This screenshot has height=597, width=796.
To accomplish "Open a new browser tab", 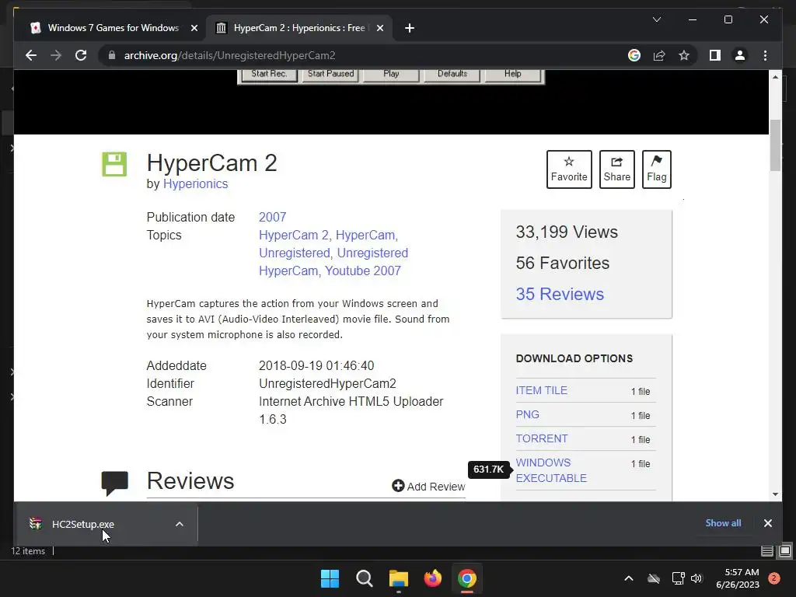I will pos(410,28).
